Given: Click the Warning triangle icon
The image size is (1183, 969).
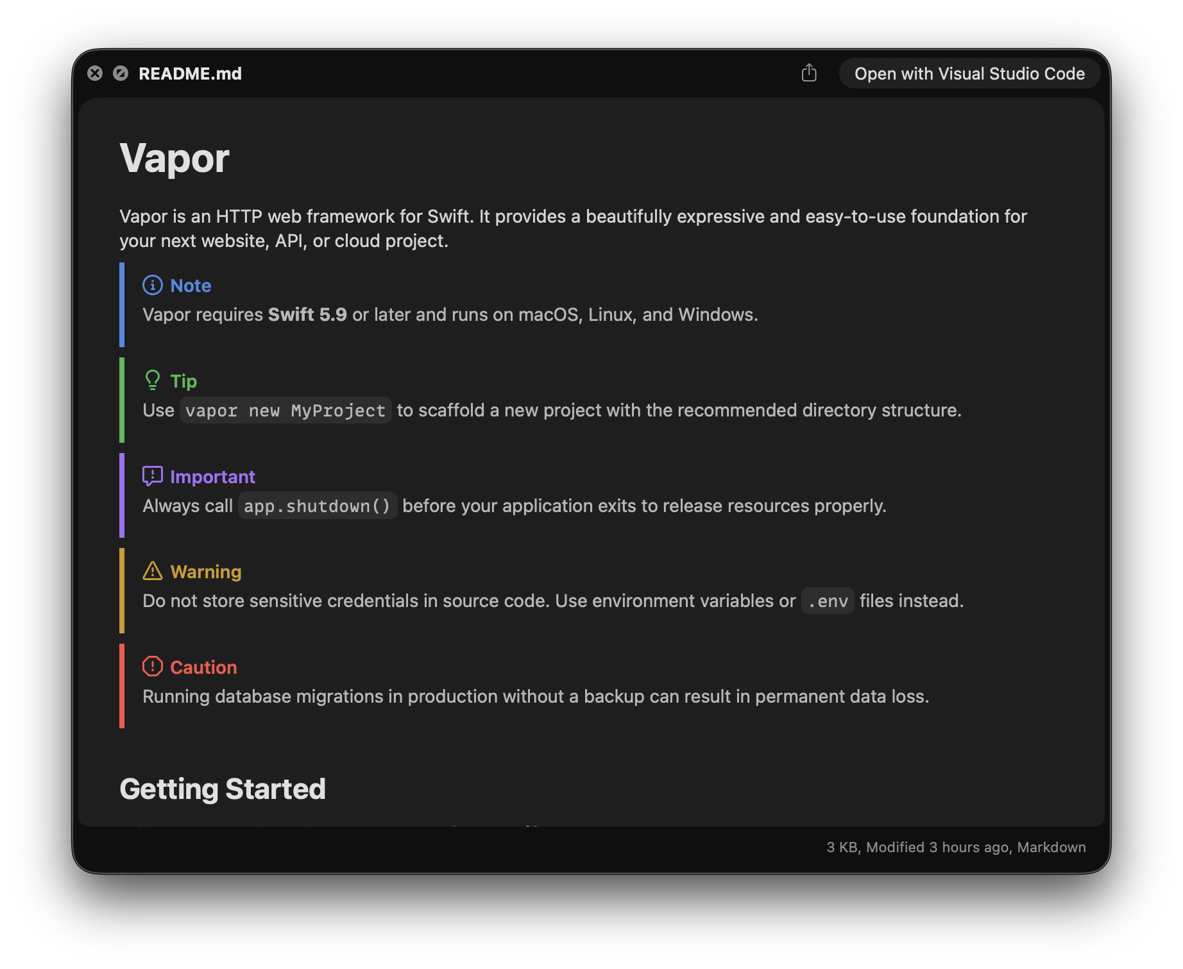Looking at the screenshot, I should [152, 570].
